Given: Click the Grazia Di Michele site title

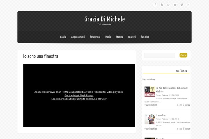Looking at the screenshot, I should (x=104, y=19).
